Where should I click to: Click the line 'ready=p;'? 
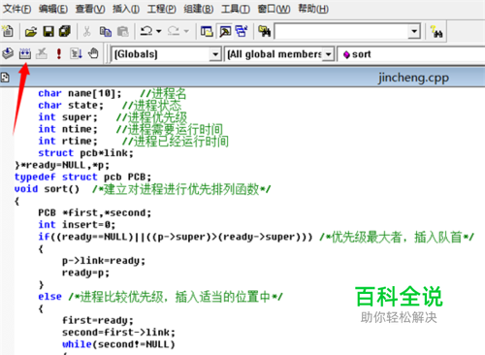click(x=85, y=273)
